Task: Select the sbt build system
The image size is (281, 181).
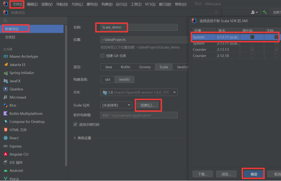Action: click(x=107, y=79)
